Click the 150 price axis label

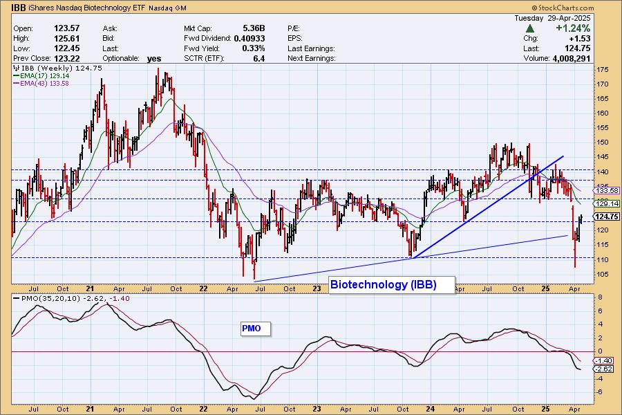[603, 142]
